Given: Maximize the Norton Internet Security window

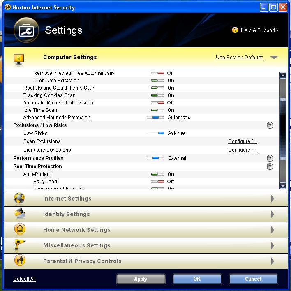Looking at the screenshot, I should [273, 7].
